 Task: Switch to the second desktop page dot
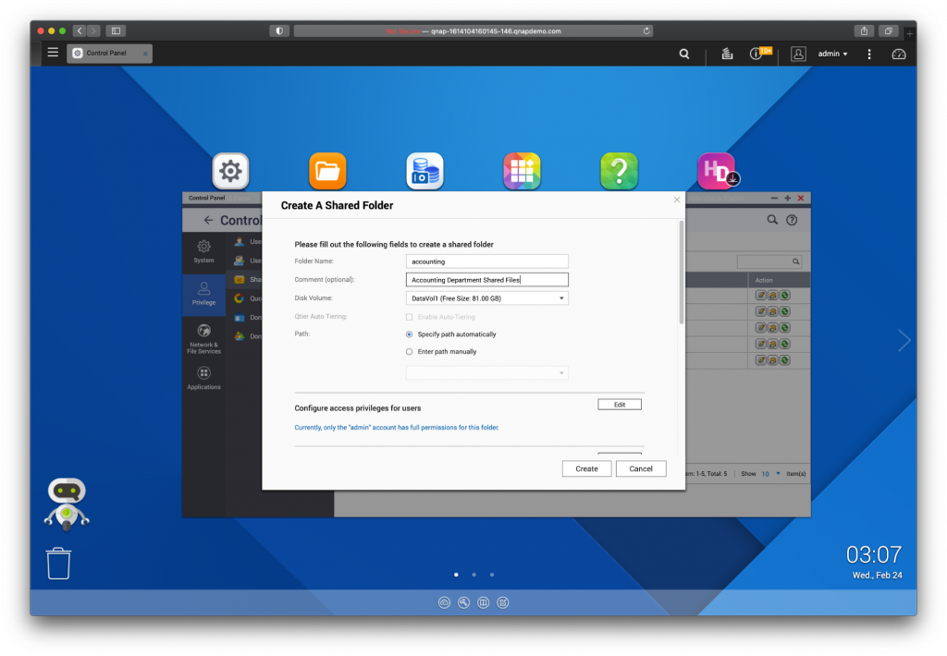(x=474, y=575)
